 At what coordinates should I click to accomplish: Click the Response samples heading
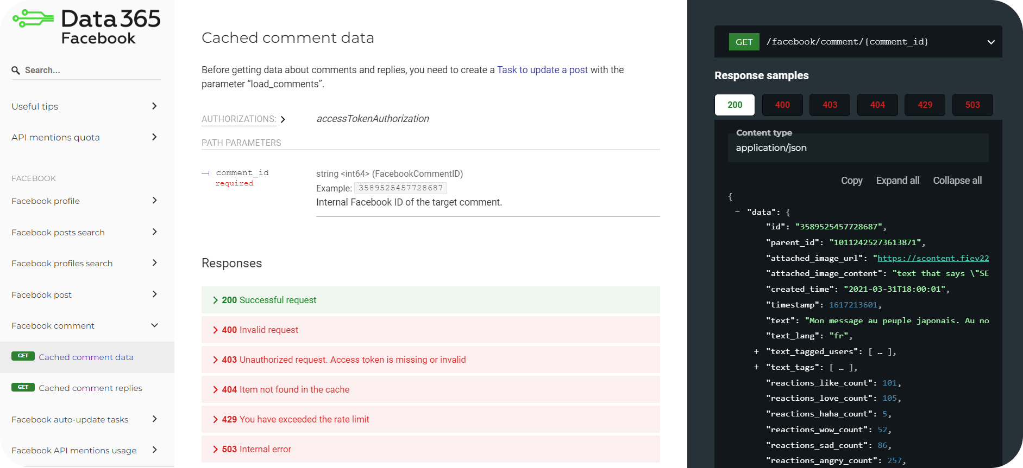coord(761,75)
